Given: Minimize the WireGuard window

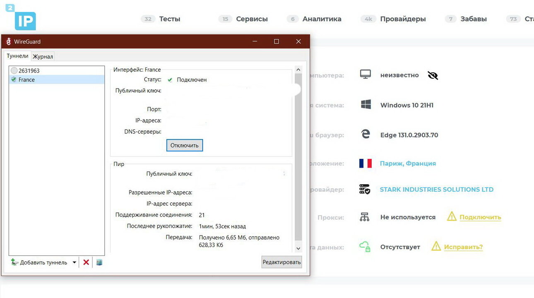Looking at the screenshot, I should pyautogui.click(x=255, y=41).
